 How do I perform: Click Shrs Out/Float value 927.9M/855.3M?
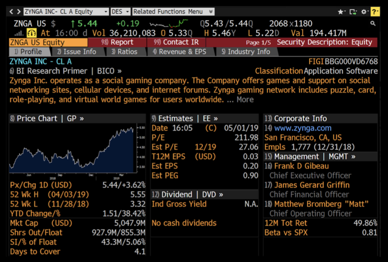(x=119, y=233)
